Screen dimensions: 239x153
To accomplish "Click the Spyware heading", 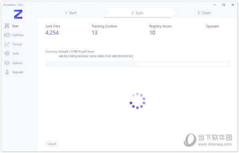I will pos(213,26).
